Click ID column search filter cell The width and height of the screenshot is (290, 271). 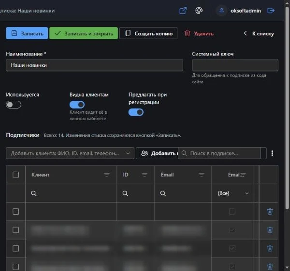coord(135,193)
